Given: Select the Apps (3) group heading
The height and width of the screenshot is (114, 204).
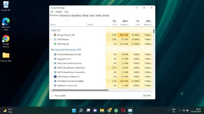Looking at the screenshot, I should pos(56,30).
